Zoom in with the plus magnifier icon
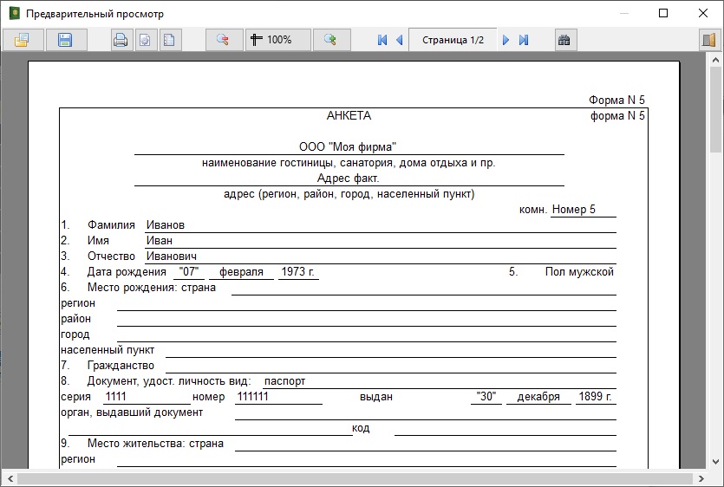The height and width of the screenshot is (487, 724). point(330,40)
